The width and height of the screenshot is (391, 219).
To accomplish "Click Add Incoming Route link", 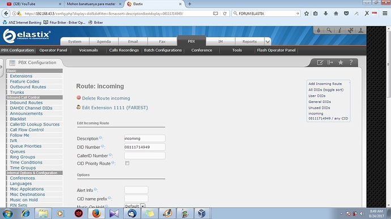I will [x=325, y=84].
